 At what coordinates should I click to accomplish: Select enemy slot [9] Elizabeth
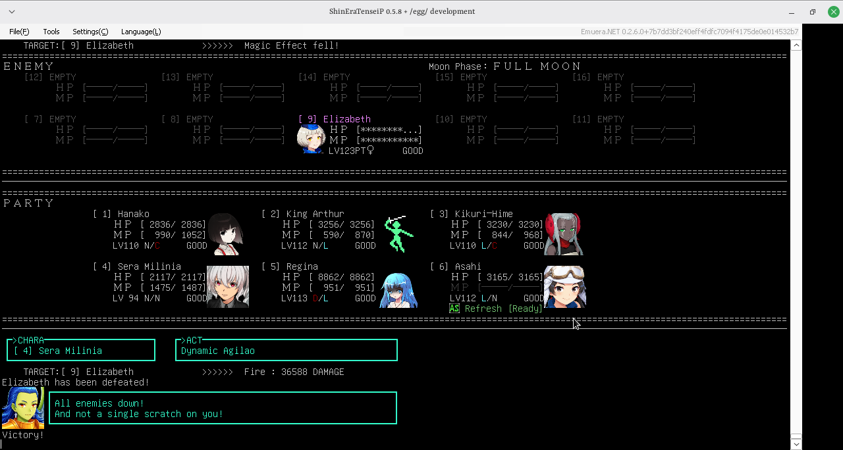335,119
